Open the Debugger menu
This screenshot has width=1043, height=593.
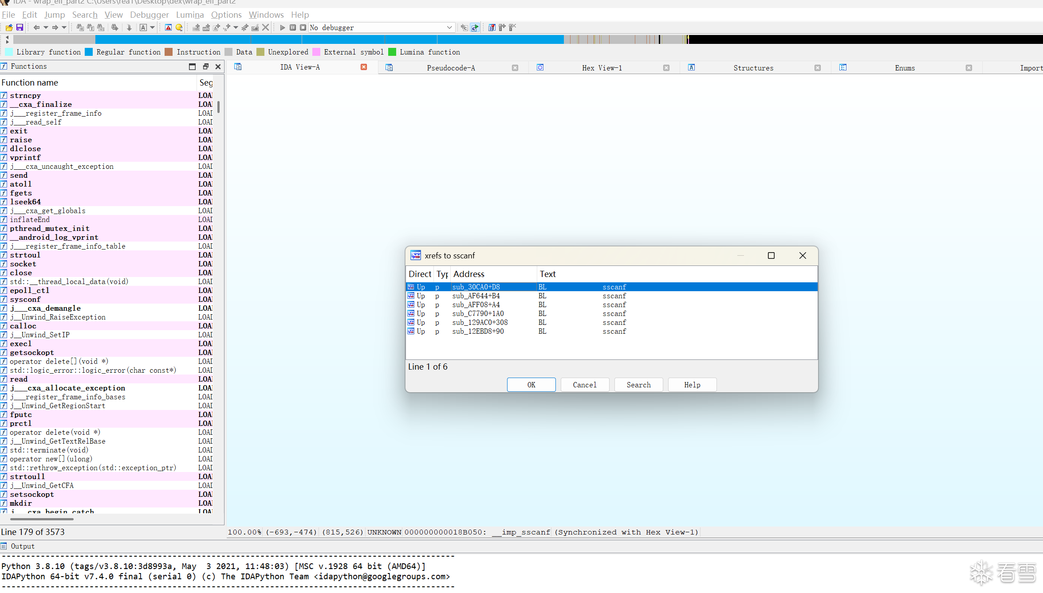click(x=149, y=15)
